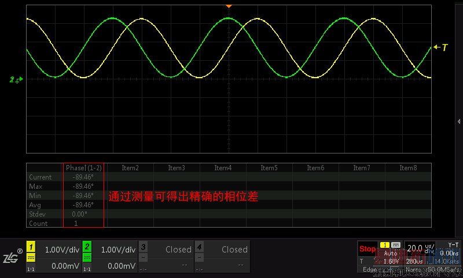Click the Max row label
This screenshot has height=278, width=463.
(x=36, y=186)
